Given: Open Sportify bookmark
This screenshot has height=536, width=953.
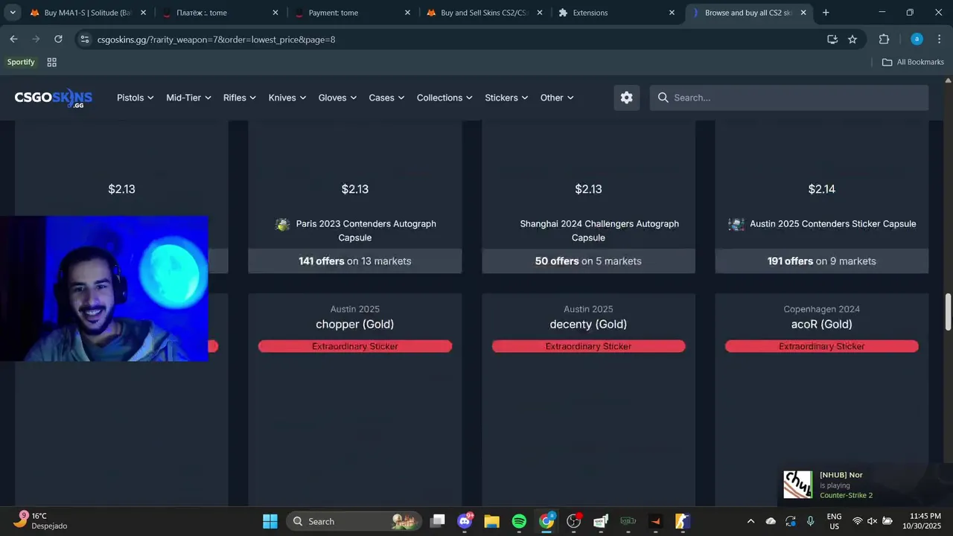Looking at the screenshot, I should point(21,62).
